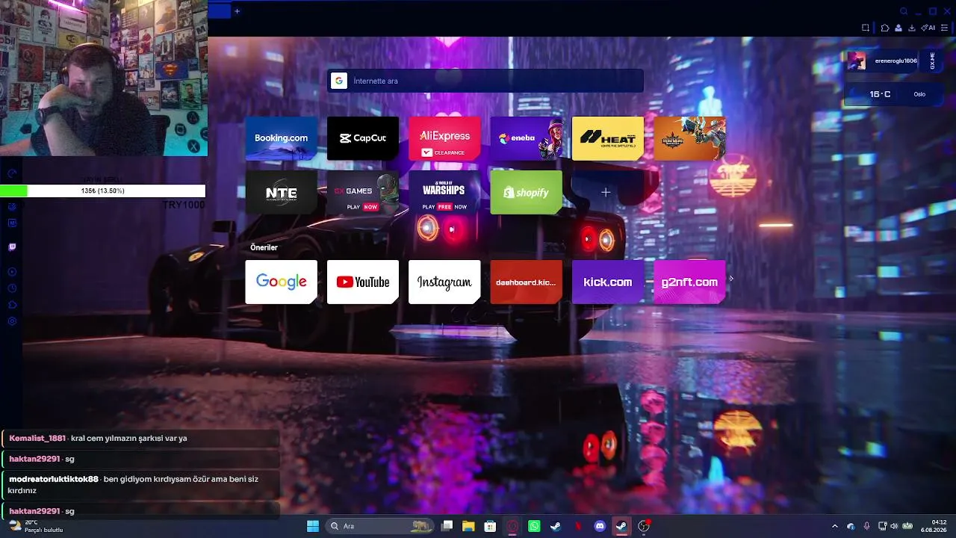Open File Explorer from the taskbar
This screenshot has width=956, height=538.
click(x=468, y=526)
